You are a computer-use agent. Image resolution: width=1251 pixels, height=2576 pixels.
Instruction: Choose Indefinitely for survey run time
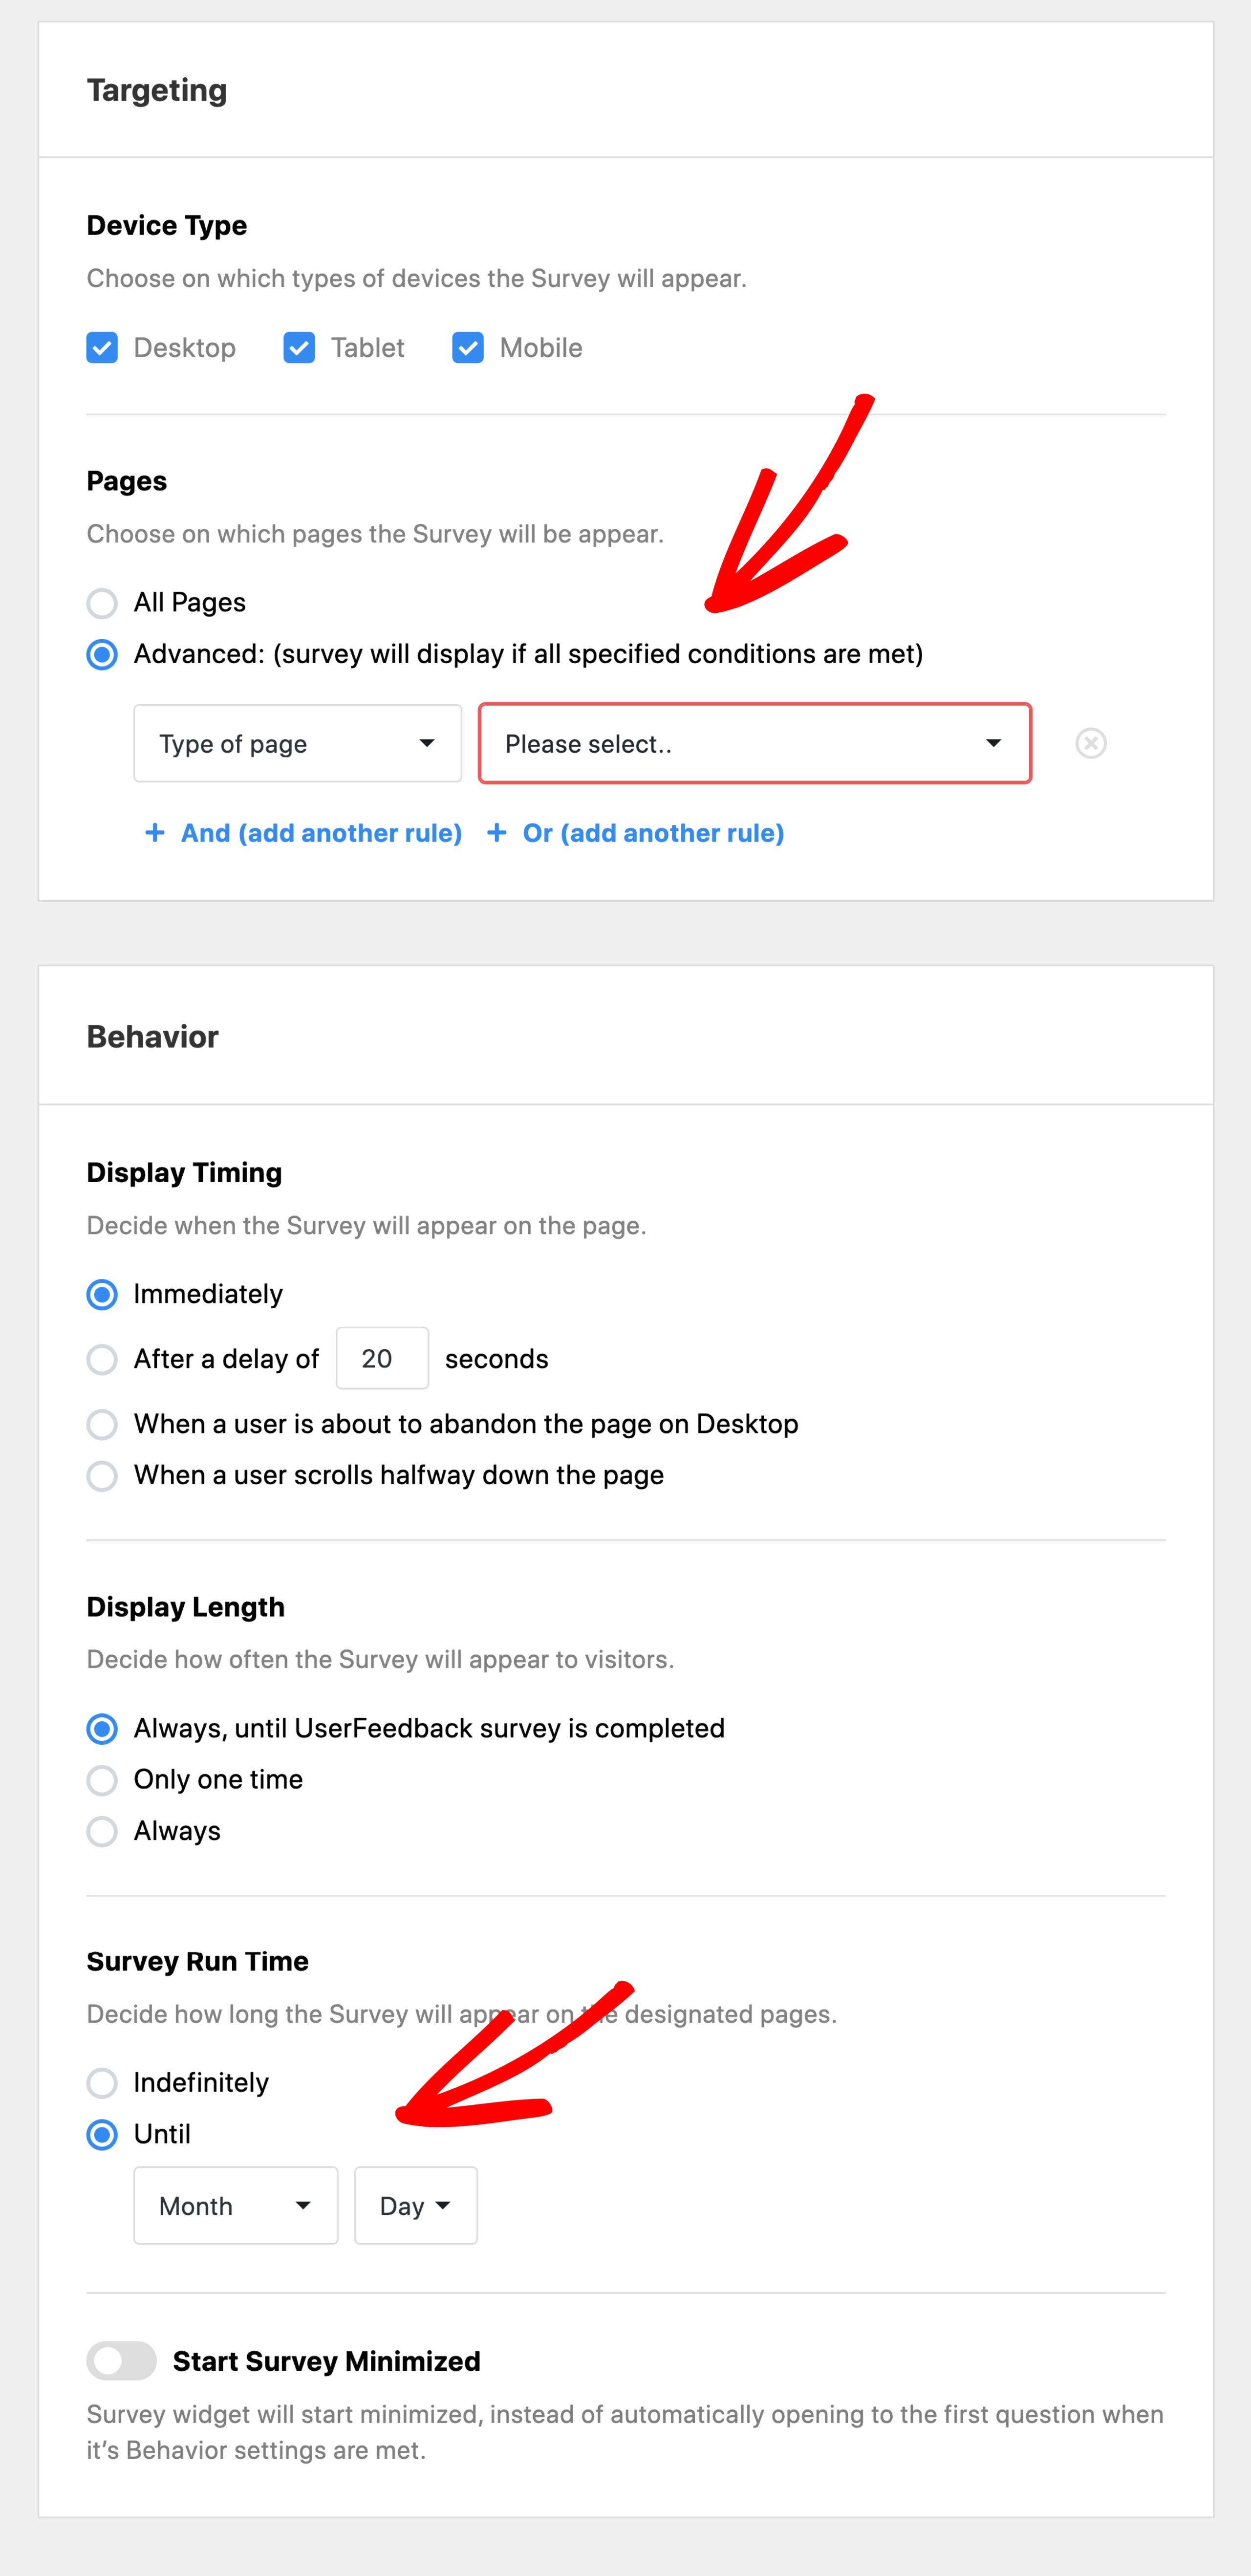[x=102, y=2082]
